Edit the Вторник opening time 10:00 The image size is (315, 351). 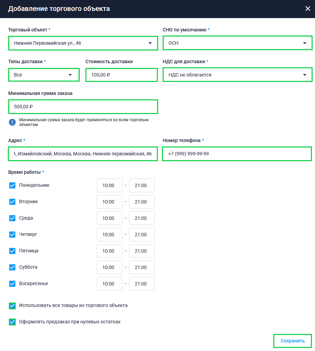[x=109, y=202]
